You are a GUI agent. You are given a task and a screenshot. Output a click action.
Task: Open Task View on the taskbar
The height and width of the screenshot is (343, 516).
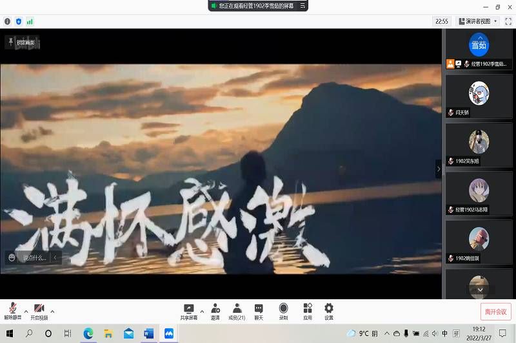click(68, 334)
